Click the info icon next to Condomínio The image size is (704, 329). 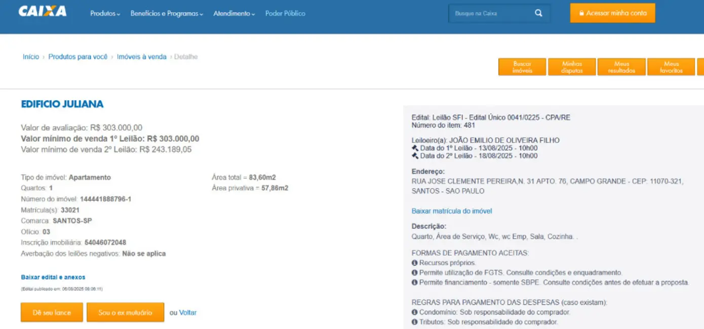pos(414,312)
